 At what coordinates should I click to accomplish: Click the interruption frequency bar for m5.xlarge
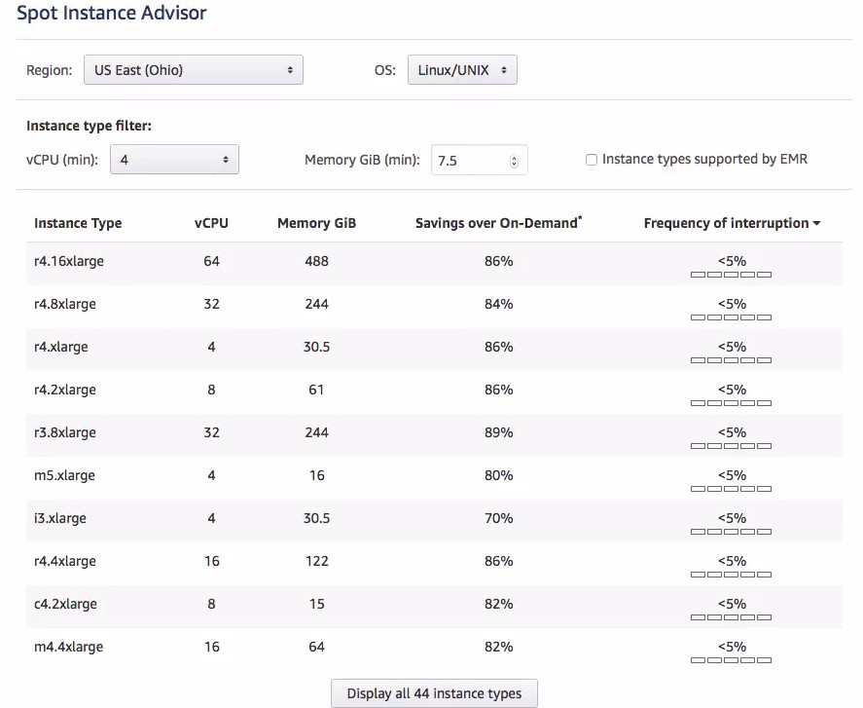point(731,490)
